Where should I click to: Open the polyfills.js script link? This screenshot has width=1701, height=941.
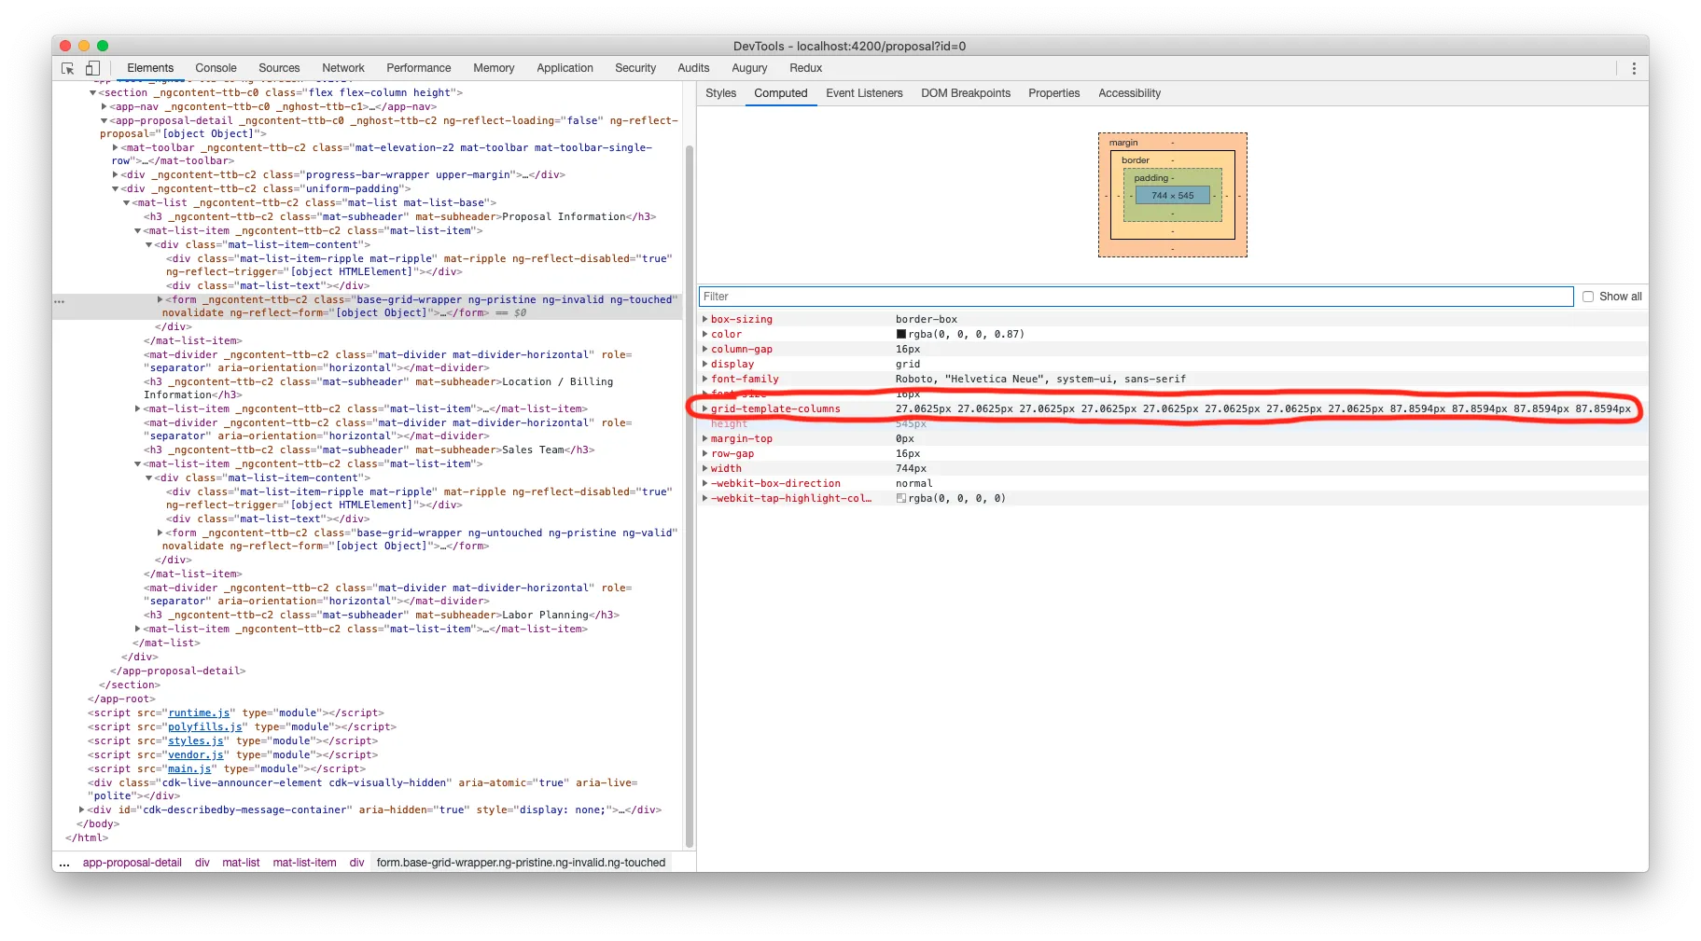click(204, 727)
